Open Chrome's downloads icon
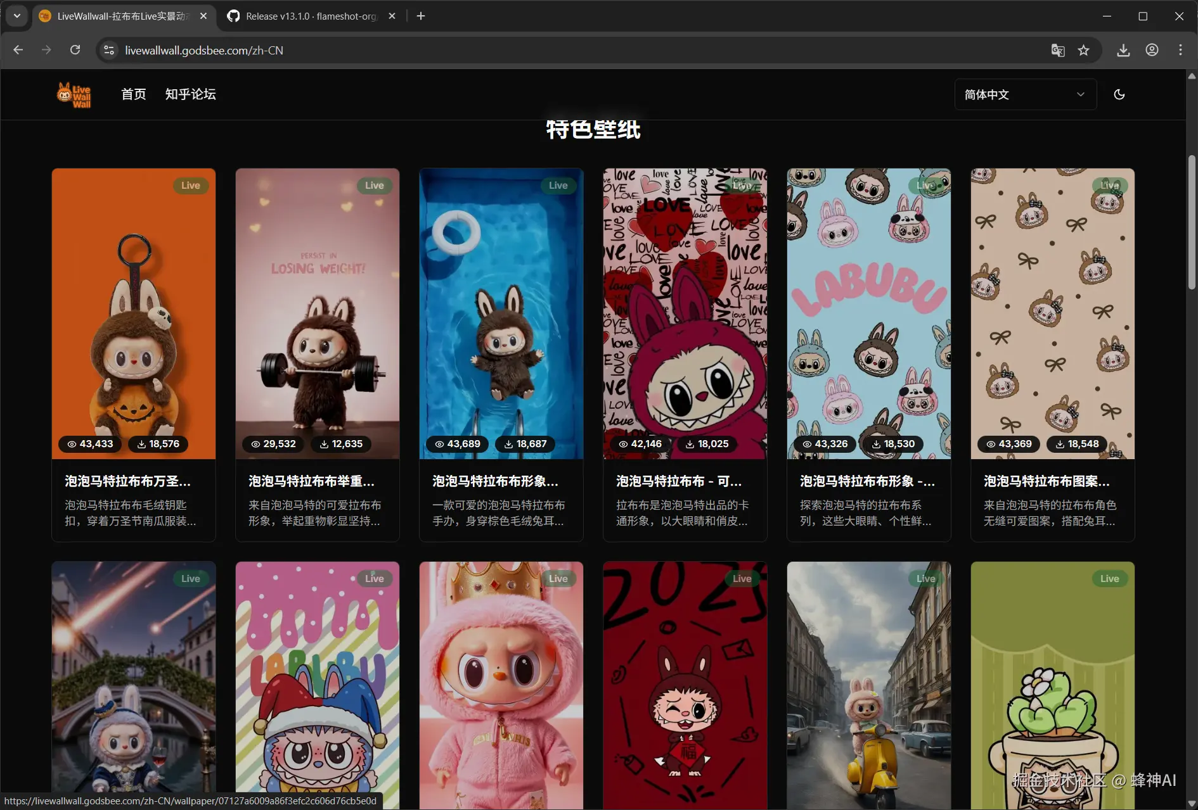The image size is (1198, 810). pyautogui.click(x=1123, y=50)
